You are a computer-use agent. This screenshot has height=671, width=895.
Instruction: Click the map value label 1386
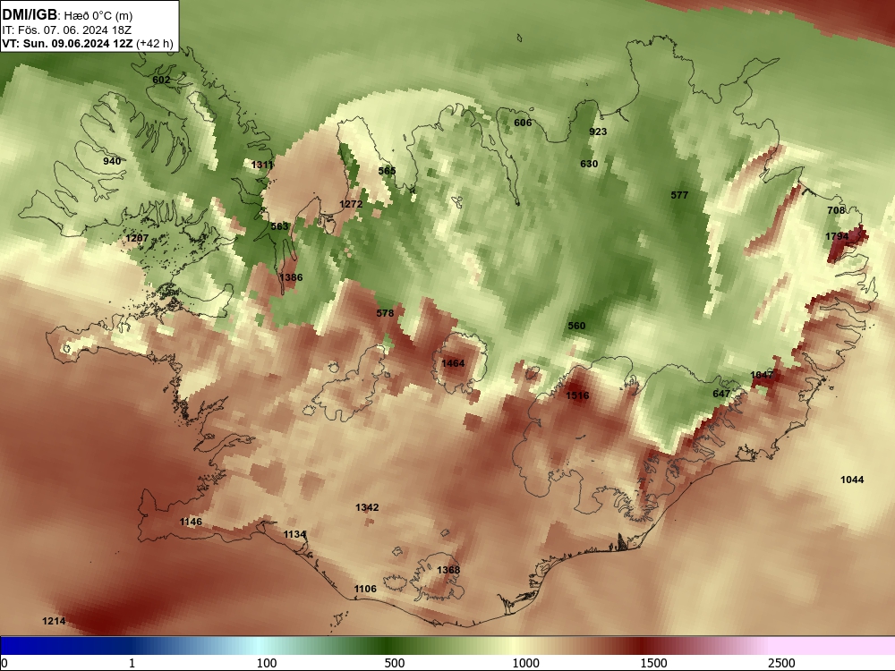point(291,277)
